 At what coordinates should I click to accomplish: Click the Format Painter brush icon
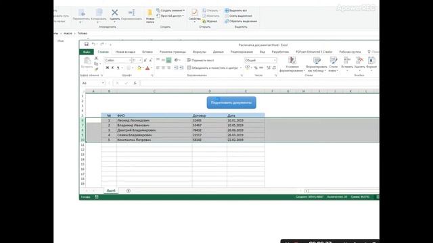tap(96, 69)
